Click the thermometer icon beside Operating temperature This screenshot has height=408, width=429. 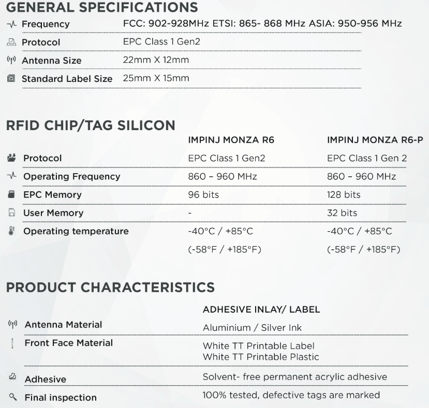tap(11, 231)
